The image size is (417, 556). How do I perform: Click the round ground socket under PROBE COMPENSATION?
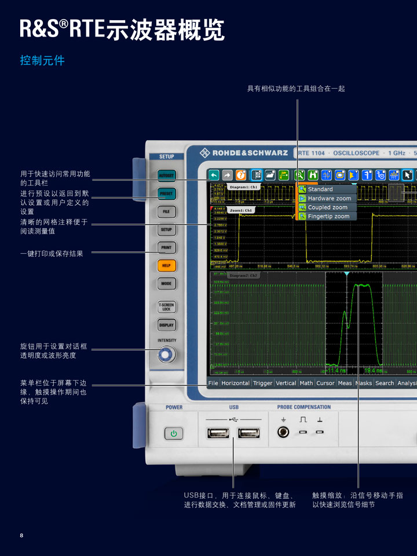[283, 432]
